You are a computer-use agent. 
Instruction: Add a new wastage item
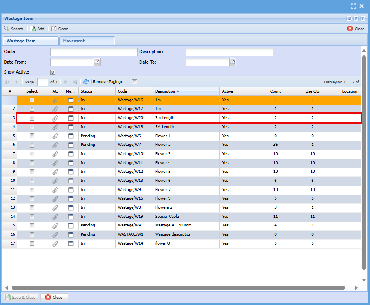click(x=37, y=29)
